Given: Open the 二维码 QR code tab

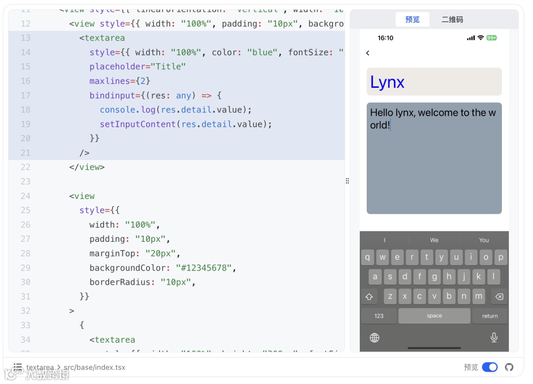Looking at the screenshot, I should point(452,19).
